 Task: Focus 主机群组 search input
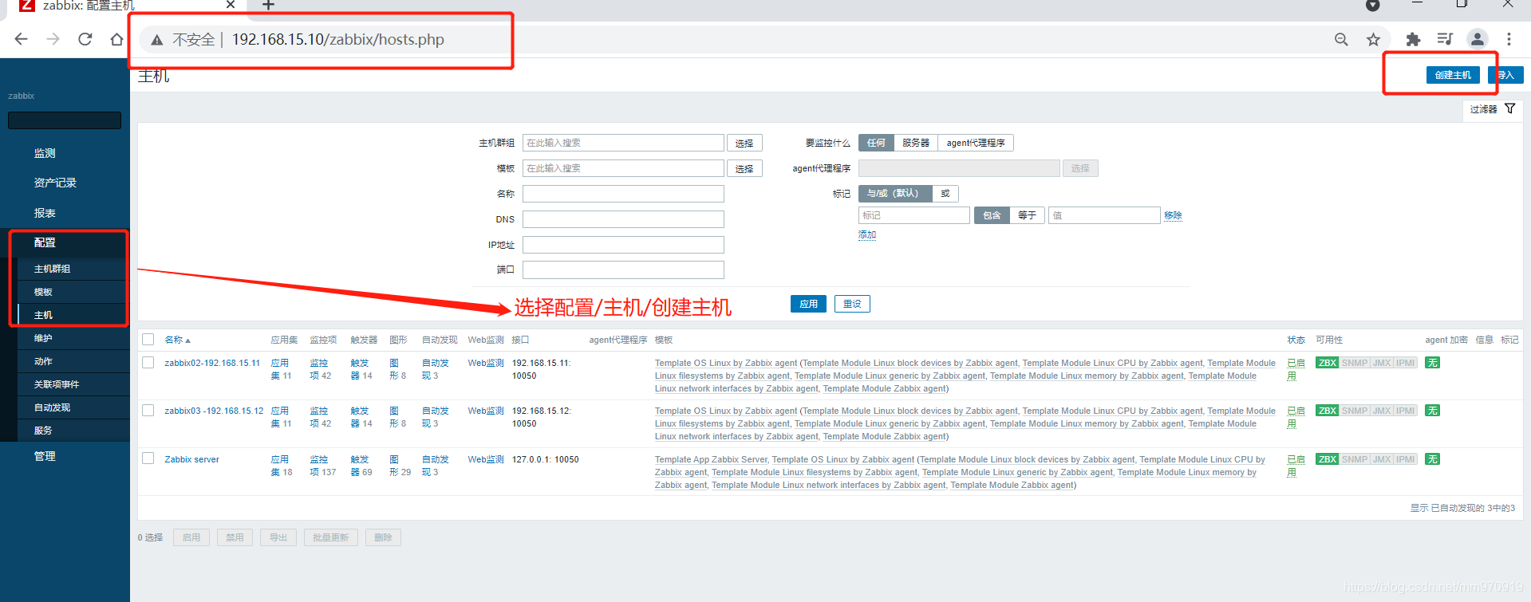coord(623,143)
